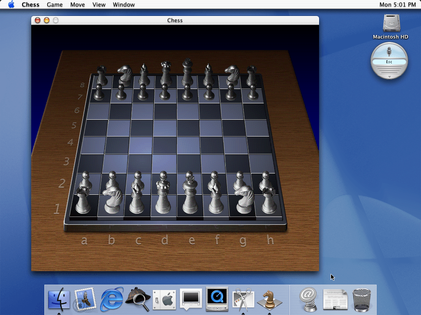Open Finder from the dock

pyautogui.click(x=59, y=299)
